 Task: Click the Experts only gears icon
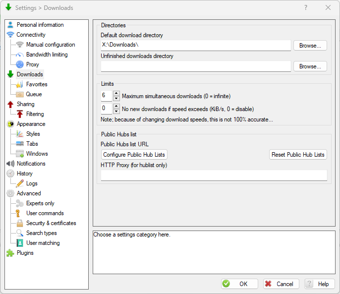tap(20, 203)
